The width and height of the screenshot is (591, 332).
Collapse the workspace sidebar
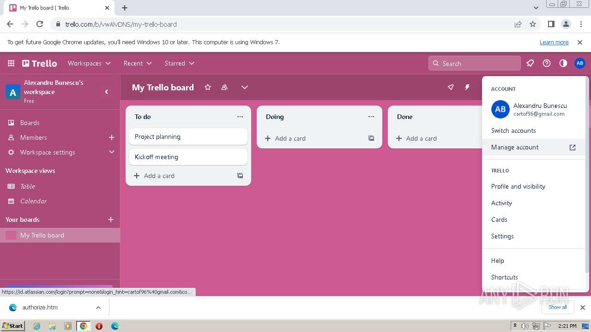point(107,92)
